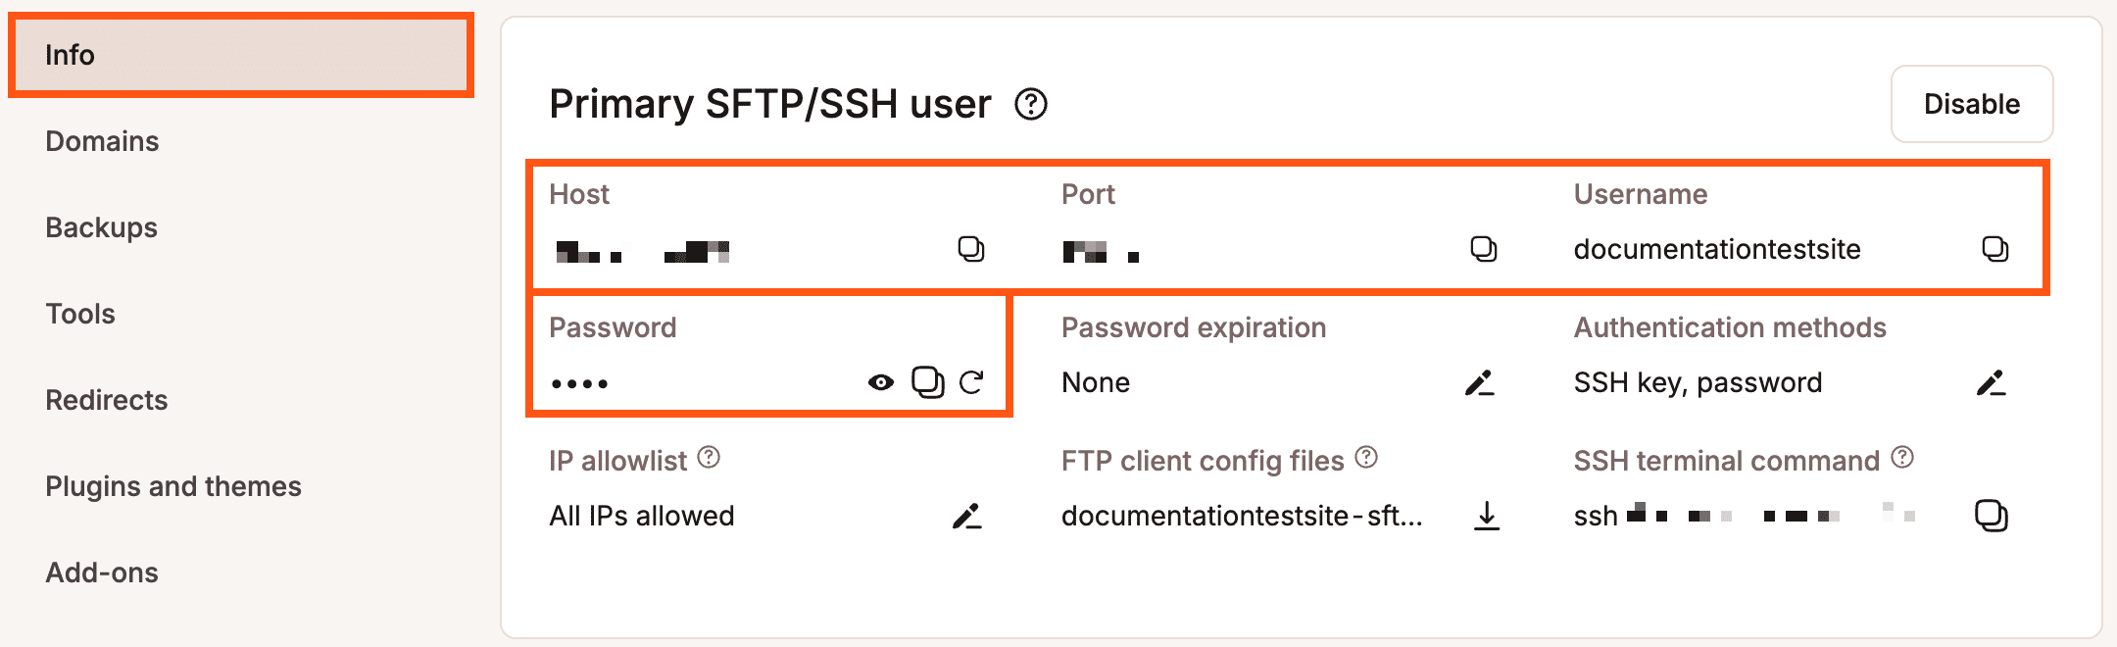Reveal the hidden password
The image size is (2117, 647).
coord(882,382)
